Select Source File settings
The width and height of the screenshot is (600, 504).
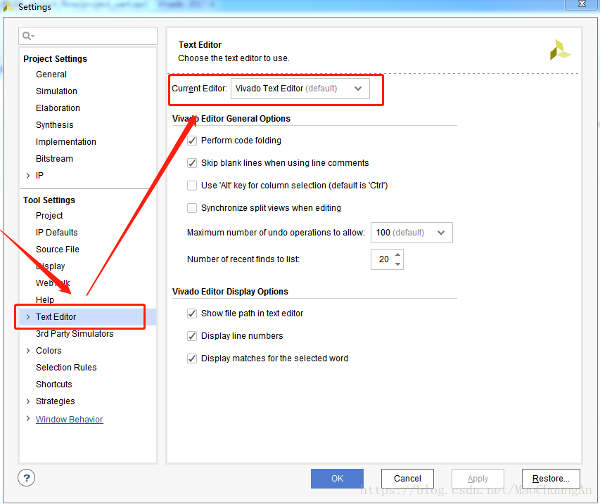tap(58, 250)
